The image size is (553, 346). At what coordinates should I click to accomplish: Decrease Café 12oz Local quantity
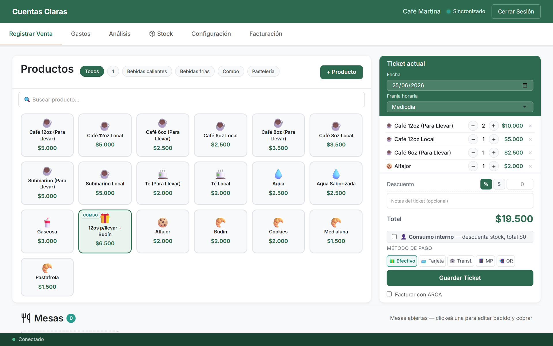[x=473, y=139]
